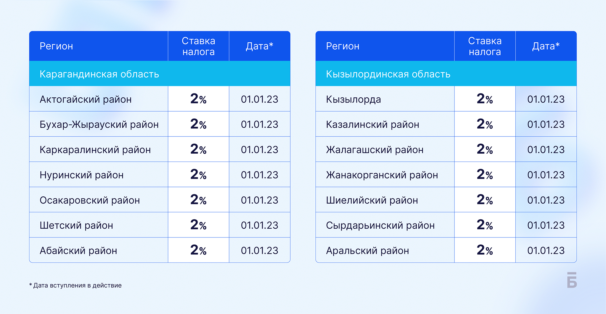
Task: Click the Бухар-Жырауский район cell
Action: click(x=99, y=124)
